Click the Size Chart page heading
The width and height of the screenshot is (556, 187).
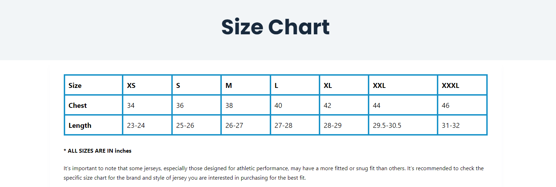coord(275,27)
